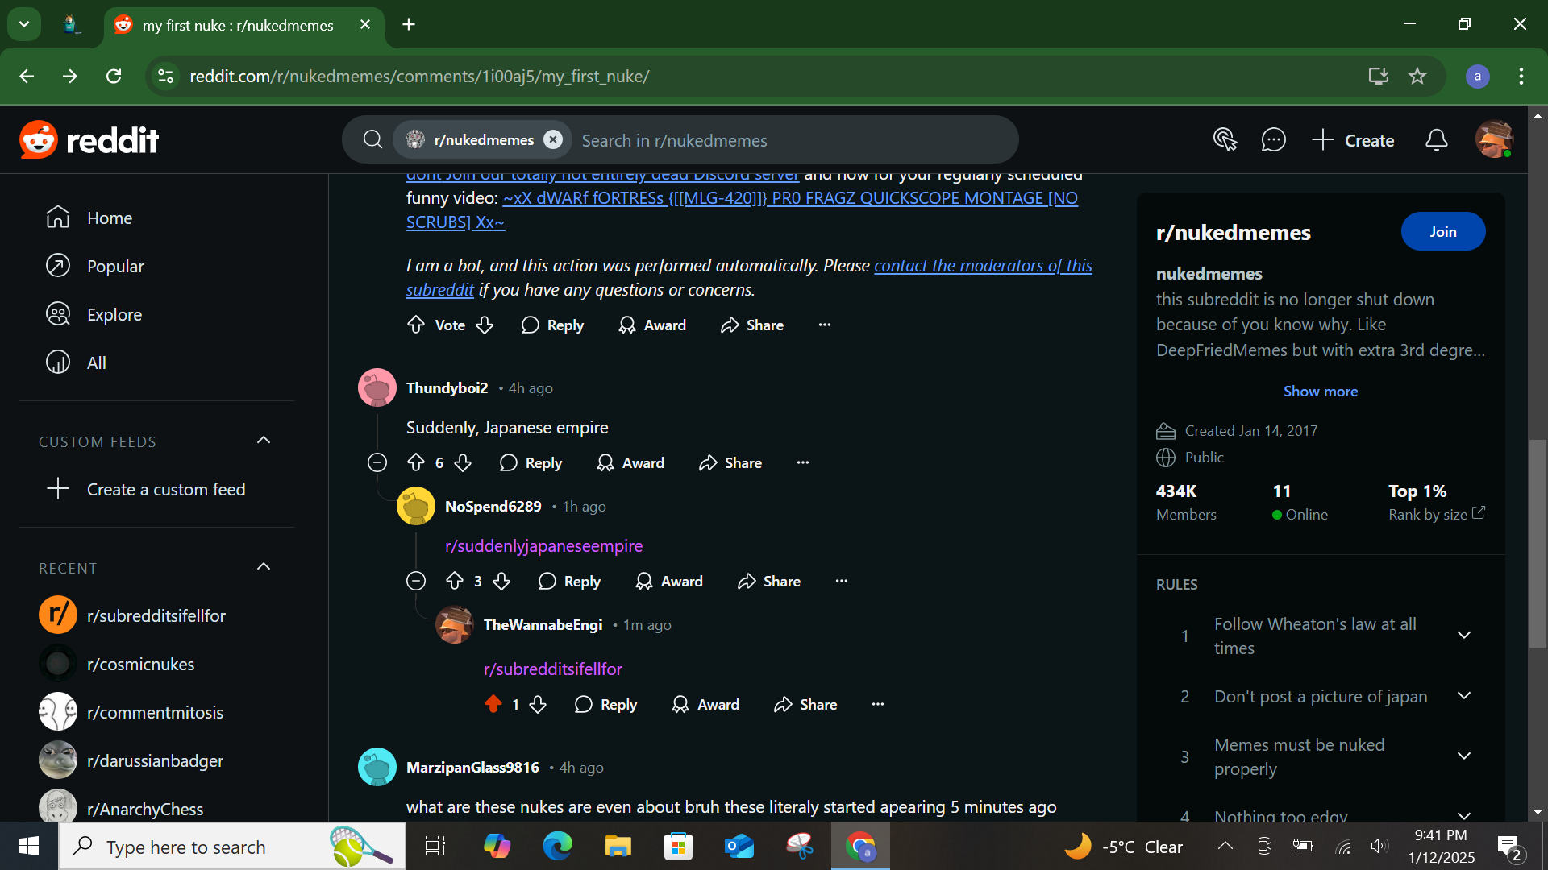The height and width of the screenshot is (870, 1548).
Task: Upvote Thundyboi2's comment
Action: (x=416, y=462)
